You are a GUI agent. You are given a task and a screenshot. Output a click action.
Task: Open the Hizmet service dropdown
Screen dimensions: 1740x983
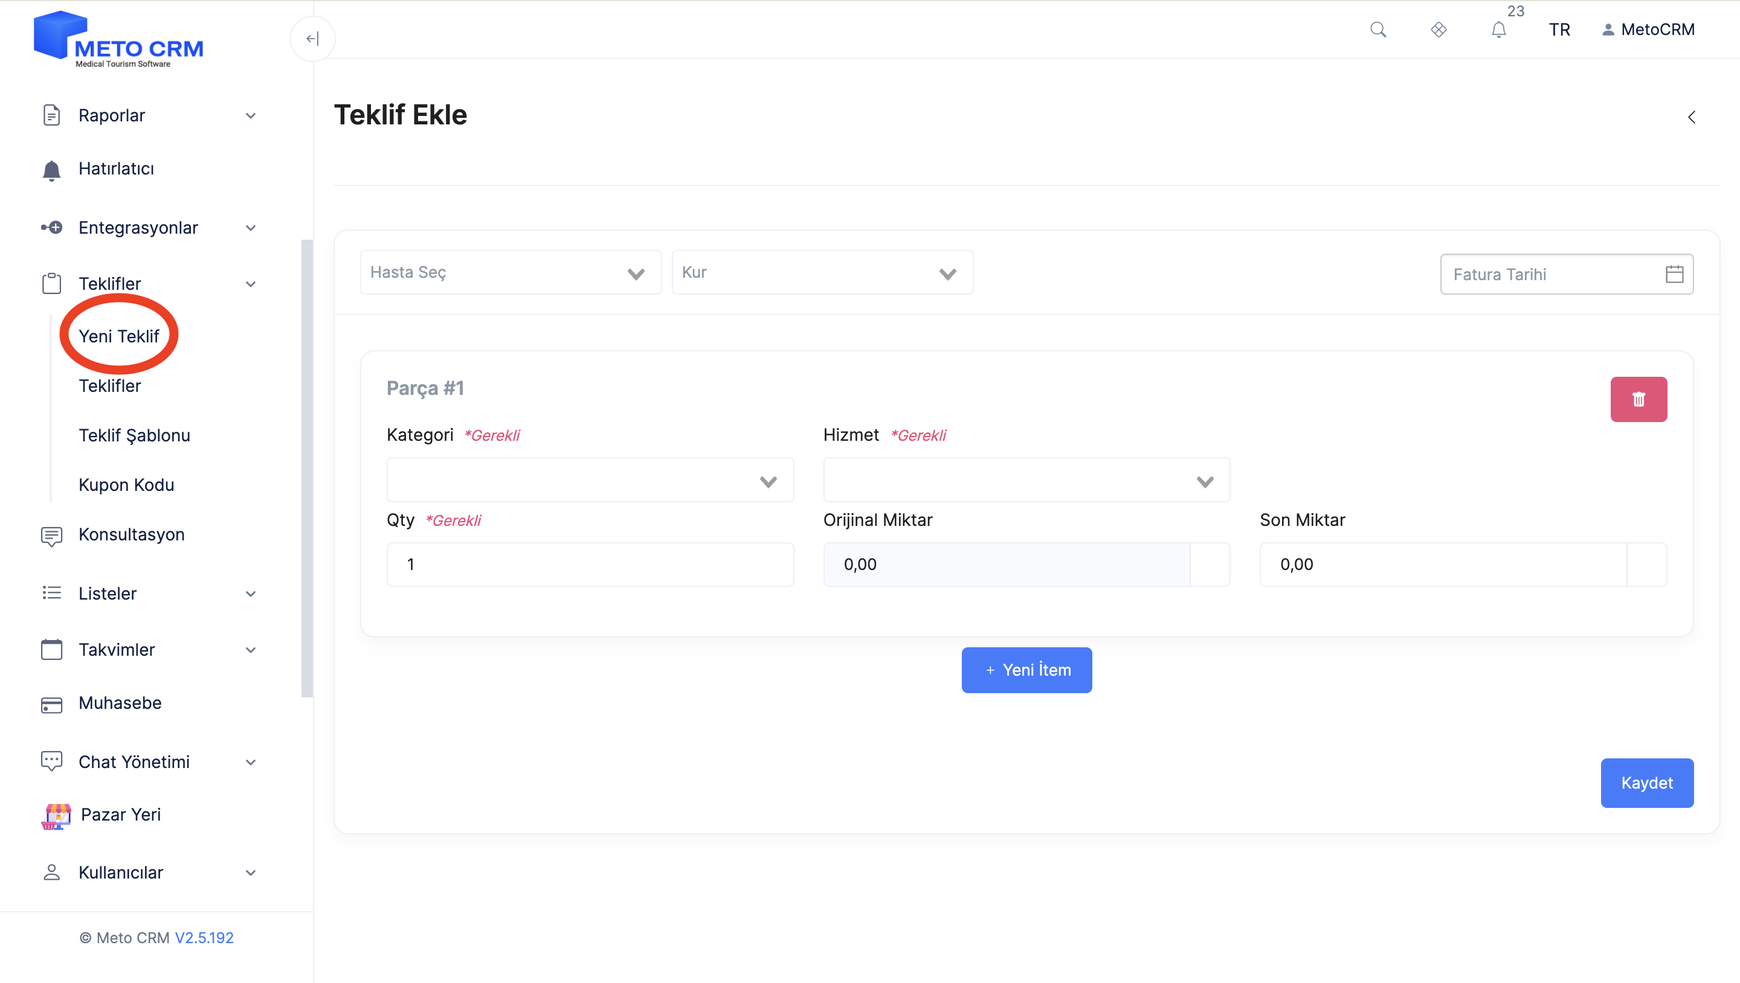[1026, 480]
